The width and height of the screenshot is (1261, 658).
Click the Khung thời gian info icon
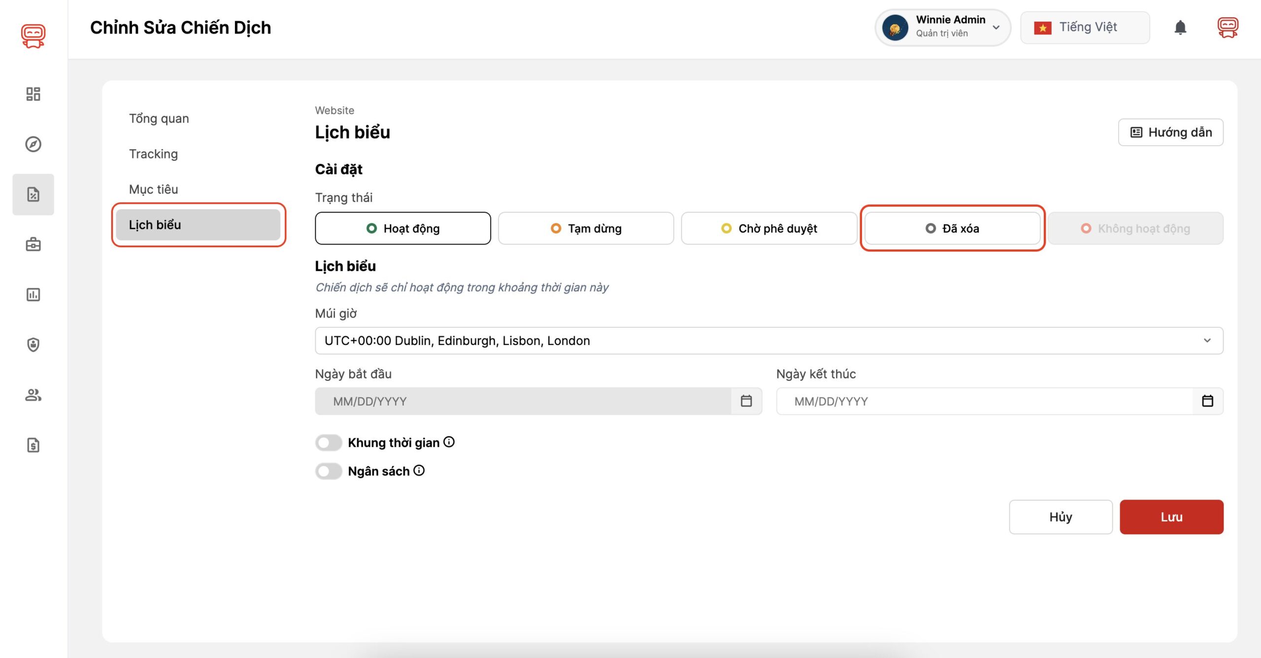(x=449, y=442)
